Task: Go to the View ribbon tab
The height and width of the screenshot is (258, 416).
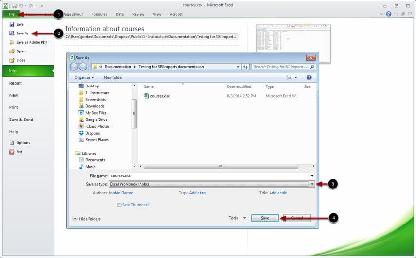Action: coord(157,14)
